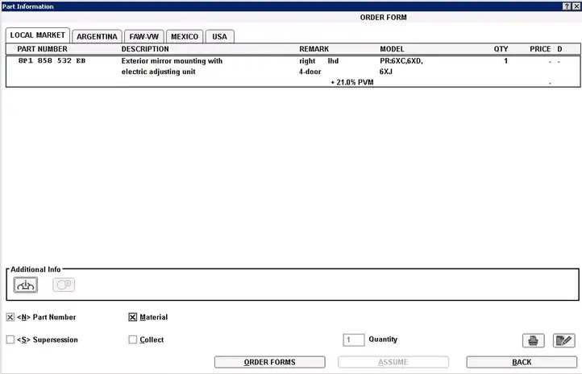Click the ORDER FORM heading
The image size is (582, 374).
pos(384,18)
